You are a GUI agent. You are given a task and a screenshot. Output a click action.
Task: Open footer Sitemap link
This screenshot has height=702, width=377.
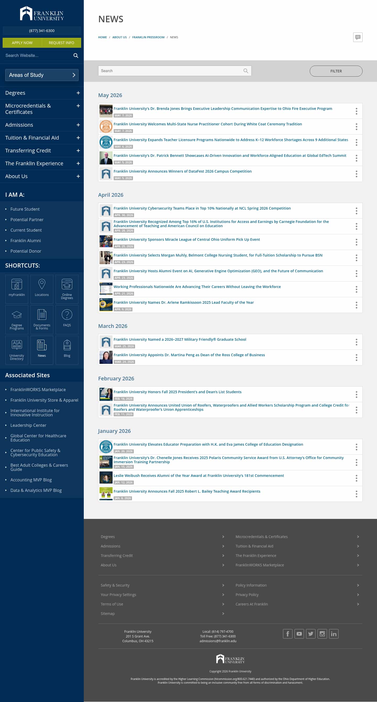[x=108, y=613]
